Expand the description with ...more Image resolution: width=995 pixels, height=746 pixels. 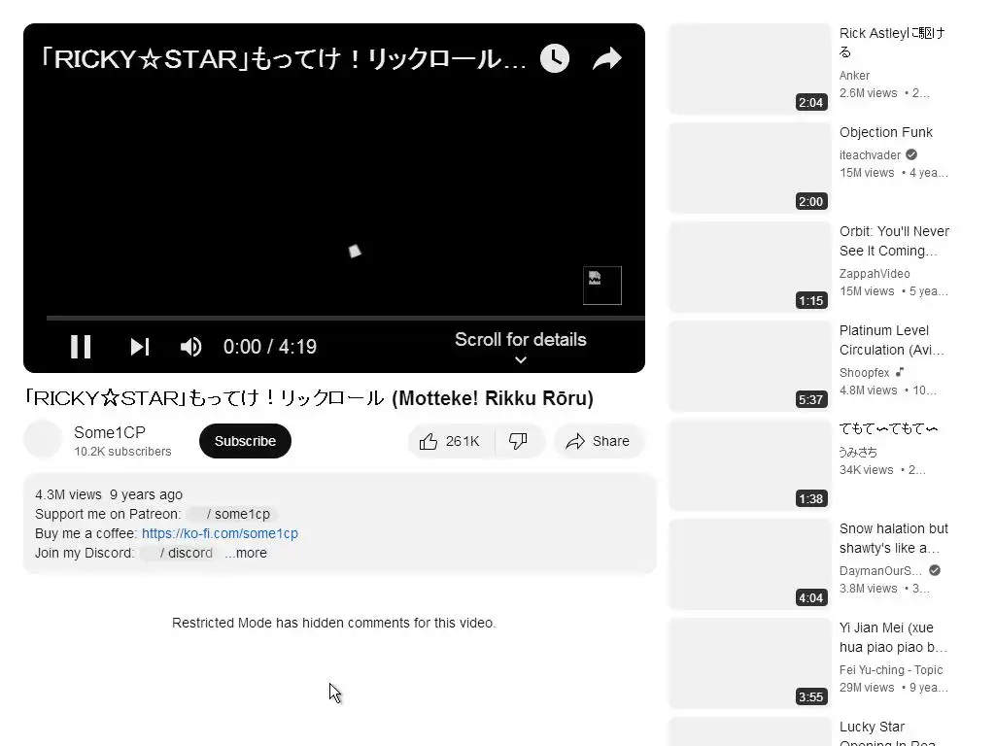click(246, 553)
